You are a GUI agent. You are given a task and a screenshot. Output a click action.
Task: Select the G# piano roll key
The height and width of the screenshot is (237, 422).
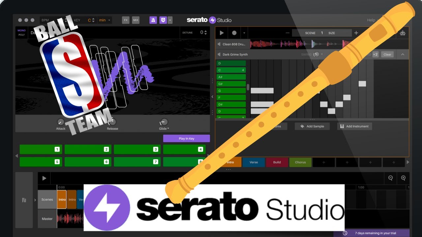(x=231, y=84)
